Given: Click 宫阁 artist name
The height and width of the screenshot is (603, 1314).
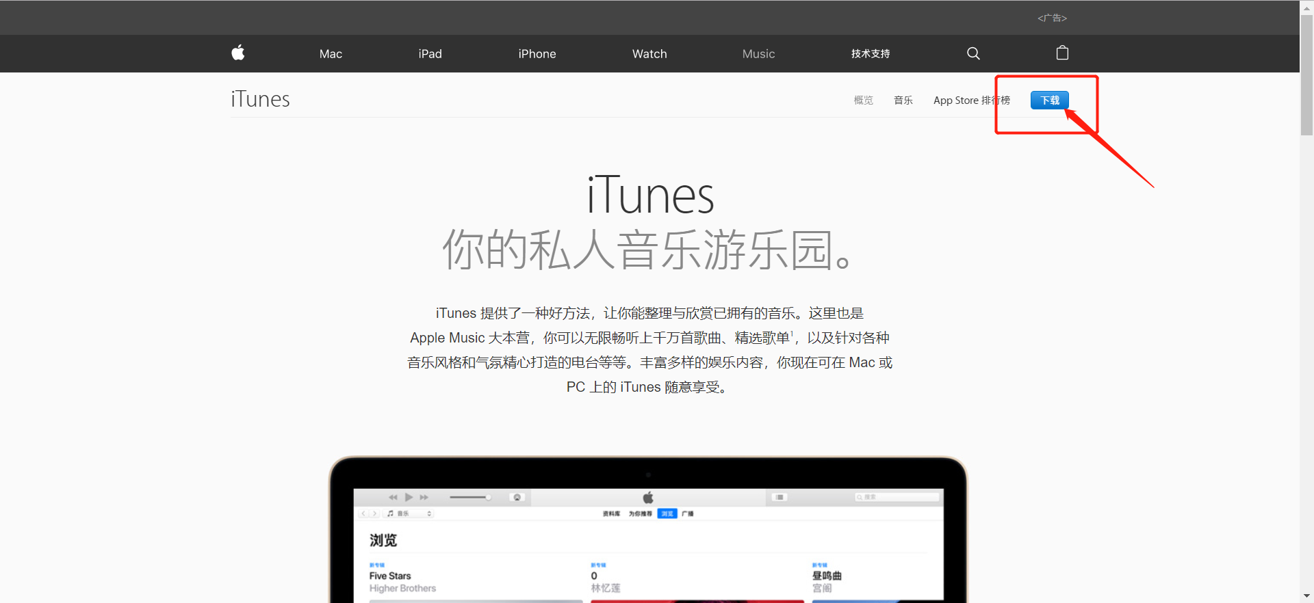Looking at the screenshot, I should (822, 588).
